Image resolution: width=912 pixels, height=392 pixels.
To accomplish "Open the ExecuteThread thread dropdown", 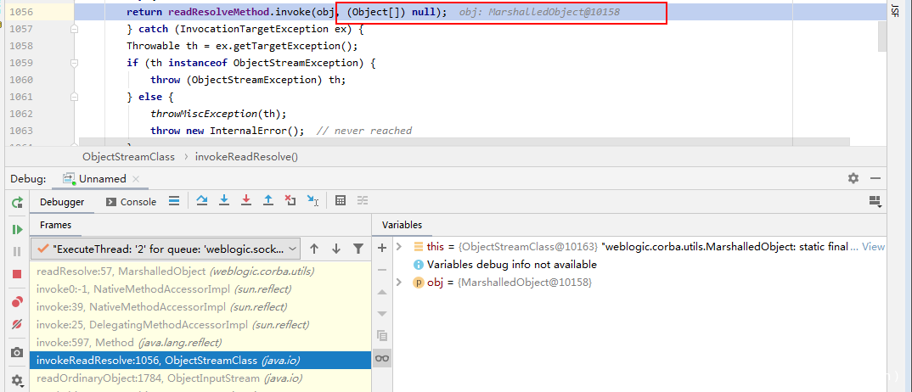I will tap(166, 249).
